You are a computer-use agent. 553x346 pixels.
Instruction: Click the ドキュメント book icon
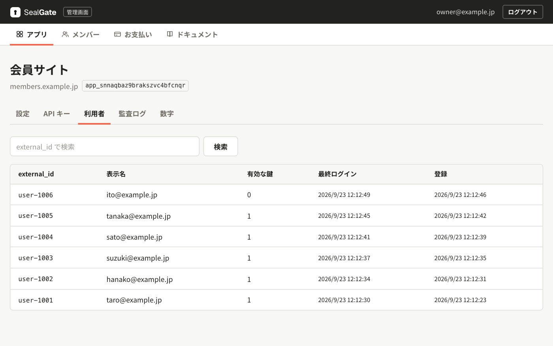tap(170, 34)
